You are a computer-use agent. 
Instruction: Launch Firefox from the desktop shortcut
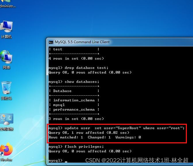click(x=6, y=152)
